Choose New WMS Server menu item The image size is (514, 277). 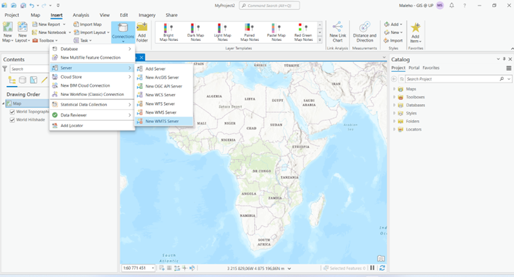click(164, 112)
